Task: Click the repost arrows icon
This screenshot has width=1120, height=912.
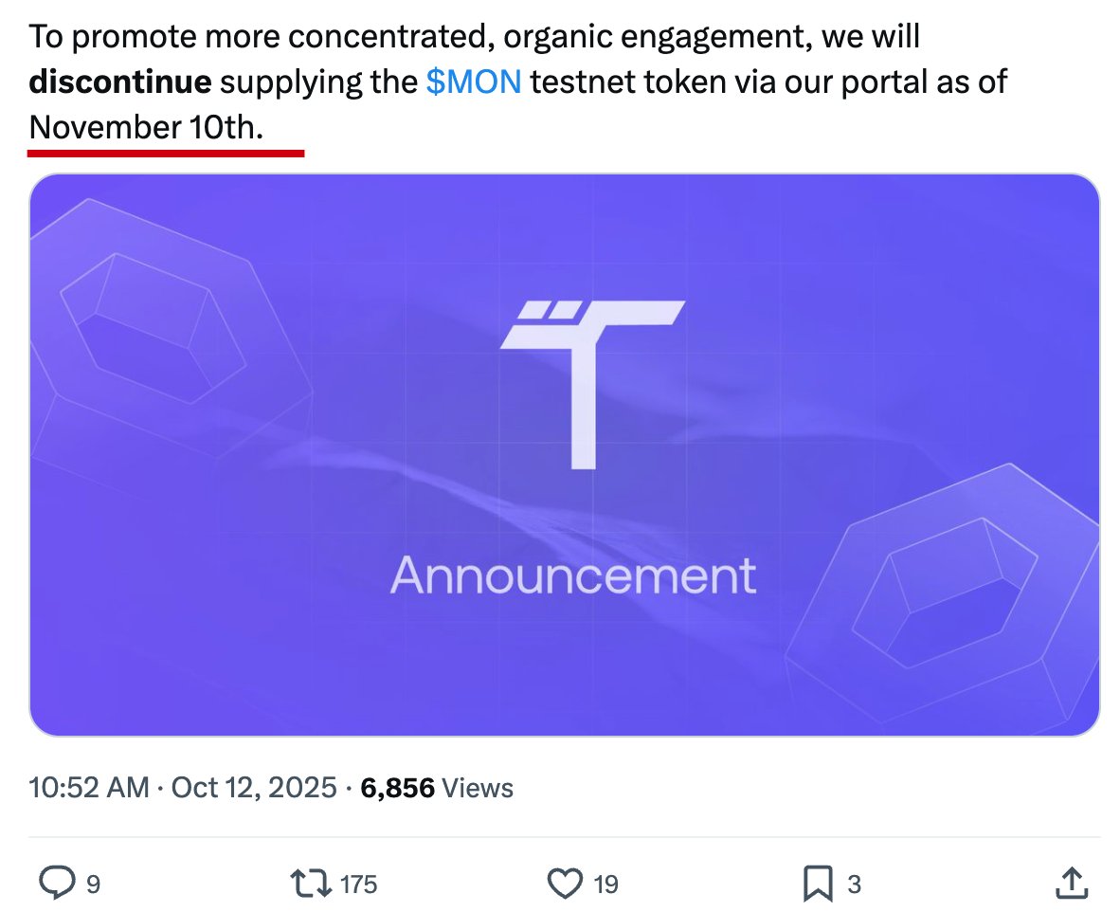Action: point(311,884)
